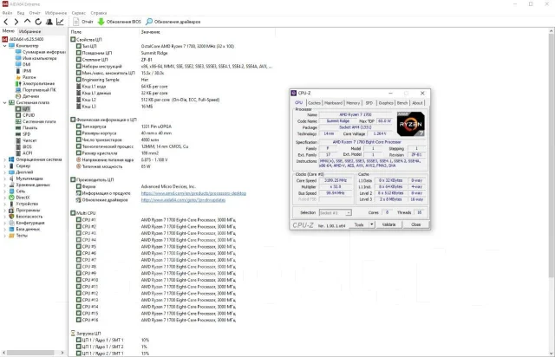The image size is (555, 357).
Task: Open the Graphics tab in CPU-Z
Action: click(386, 103)
